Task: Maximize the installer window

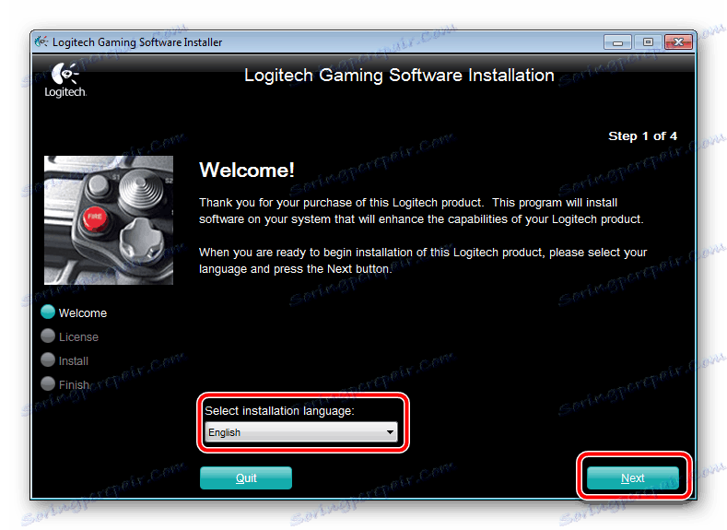Action: pos(648,42)
